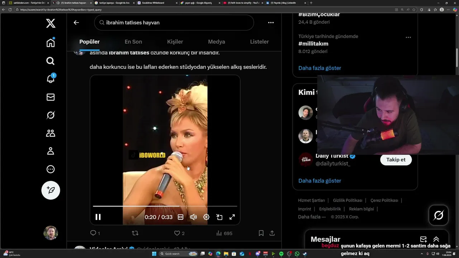Image resolution: width=459 pixels, height=258 pixels.
Task: Open the #millitakım trend
Action: click(x=313, y=44)
